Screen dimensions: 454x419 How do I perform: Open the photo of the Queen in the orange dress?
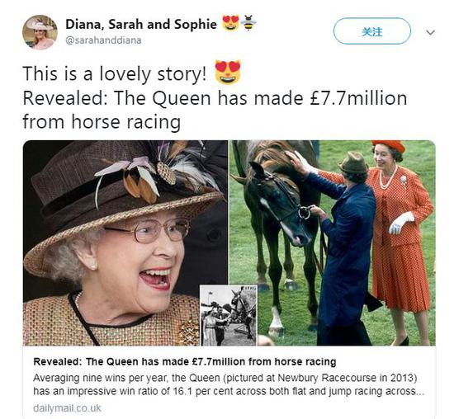[x=333, y=242]
